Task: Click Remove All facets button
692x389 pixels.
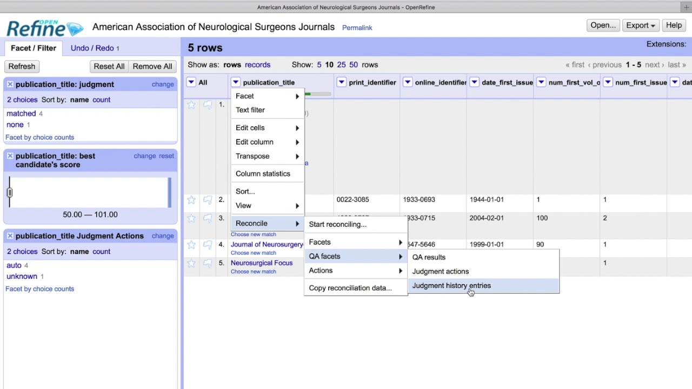Action: coord(152,66)
